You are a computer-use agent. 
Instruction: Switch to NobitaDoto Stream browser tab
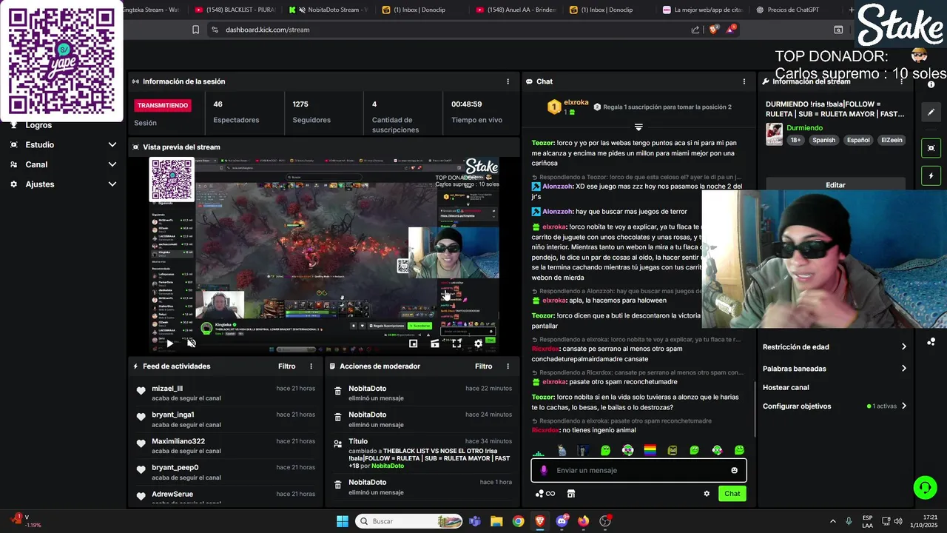(x=328, y=10)
